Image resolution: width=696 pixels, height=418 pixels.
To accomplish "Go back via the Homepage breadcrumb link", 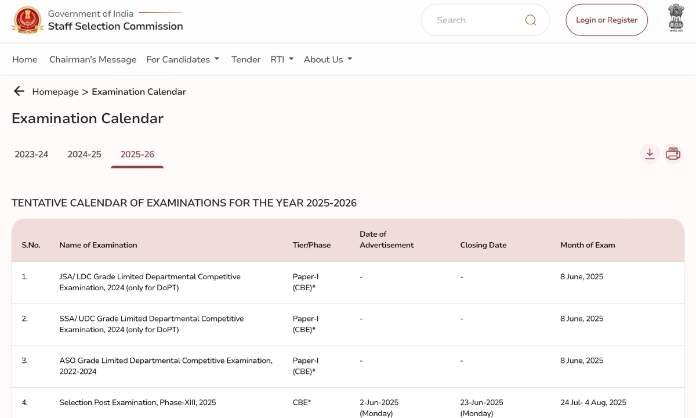I will point(56,92).
